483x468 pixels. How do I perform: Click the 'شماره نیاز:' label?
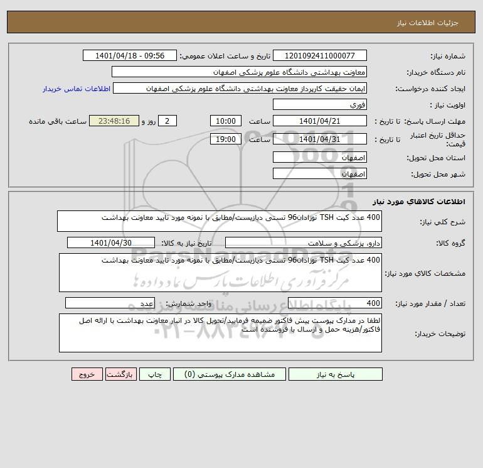coord(448,56)
